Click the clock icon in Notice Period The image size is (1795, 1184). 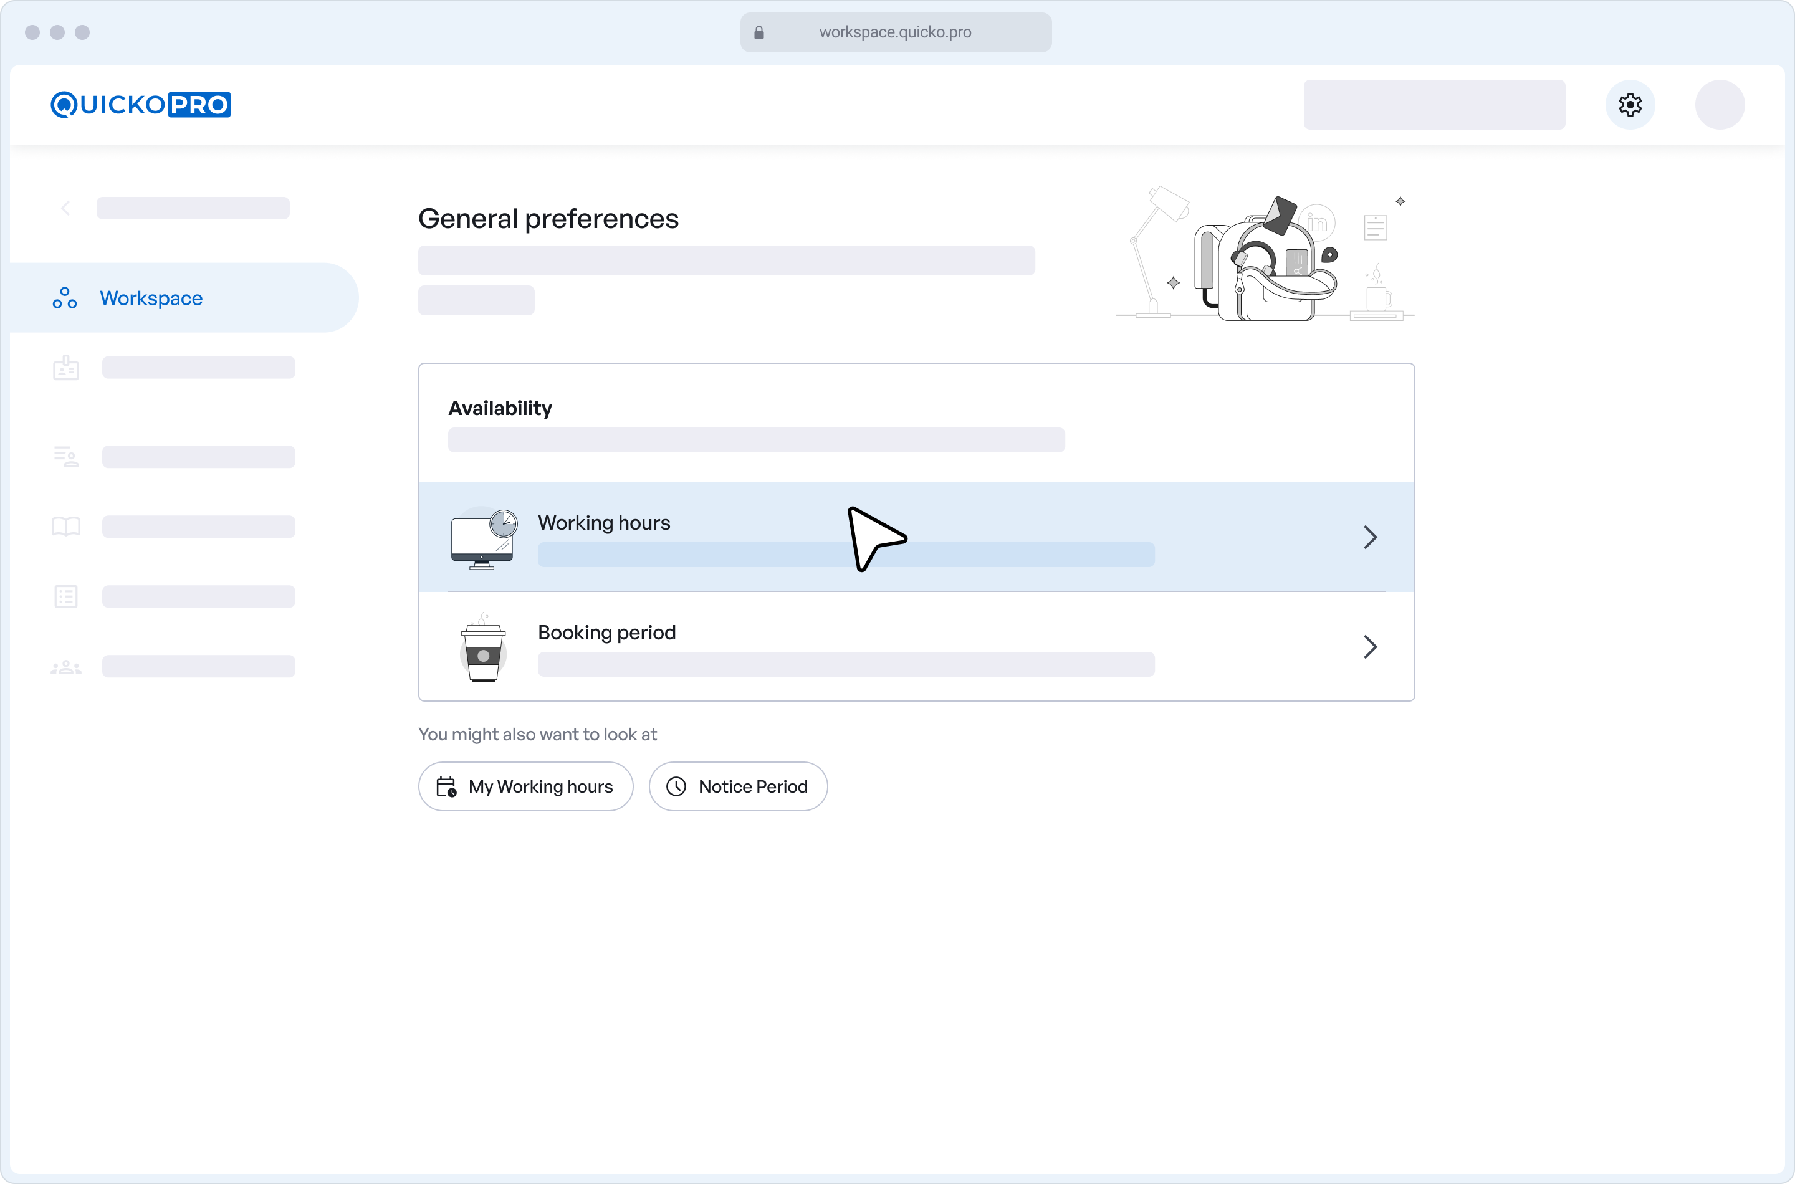click(676, 786)
